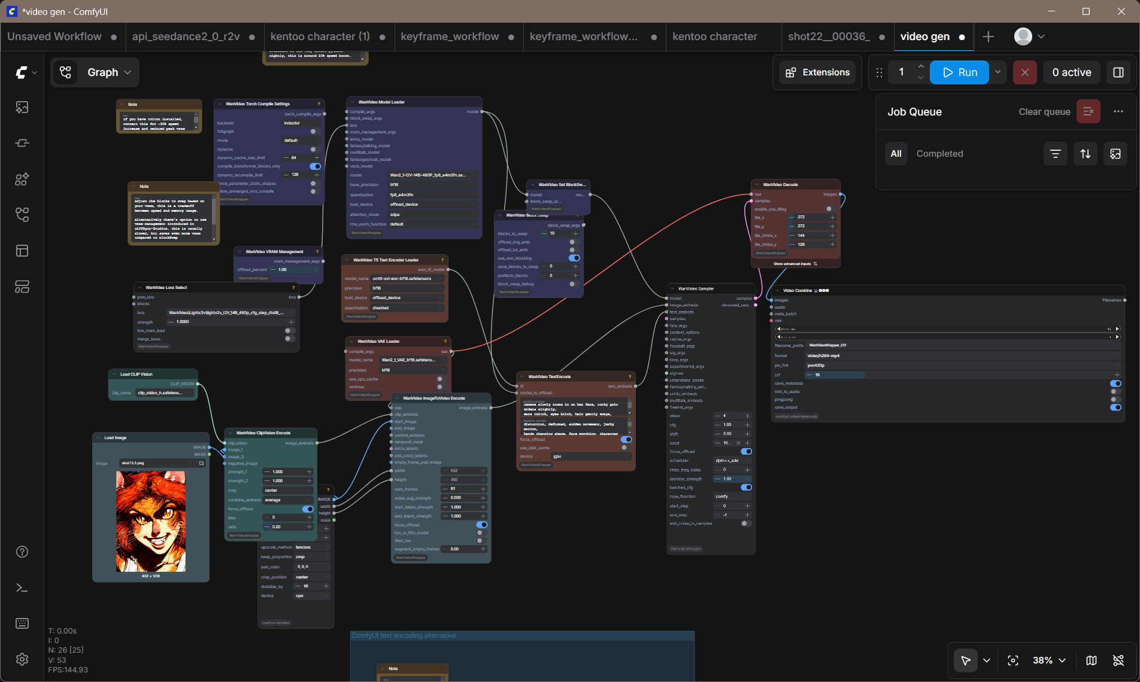This screenshot has height=682, width=1140.
Task: Cancel current run with red X
Action: click(x=1025, y=72)
